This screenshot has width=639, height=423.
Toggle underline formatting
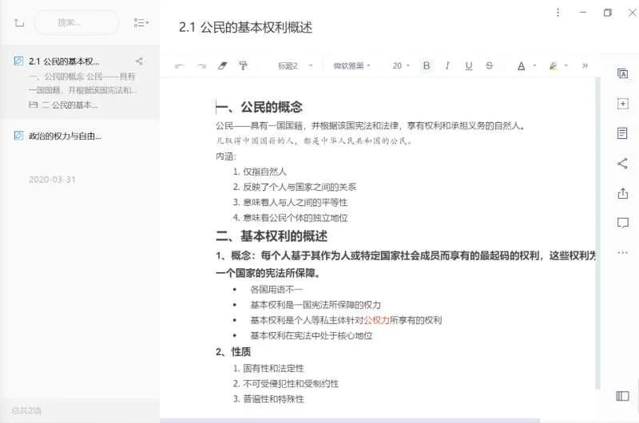tap(469, 65)
